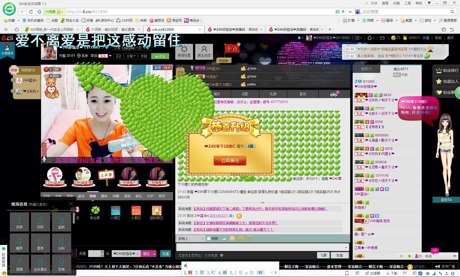
Task: Play sound effect 2 欢呼
Action: tap(40, 222)
